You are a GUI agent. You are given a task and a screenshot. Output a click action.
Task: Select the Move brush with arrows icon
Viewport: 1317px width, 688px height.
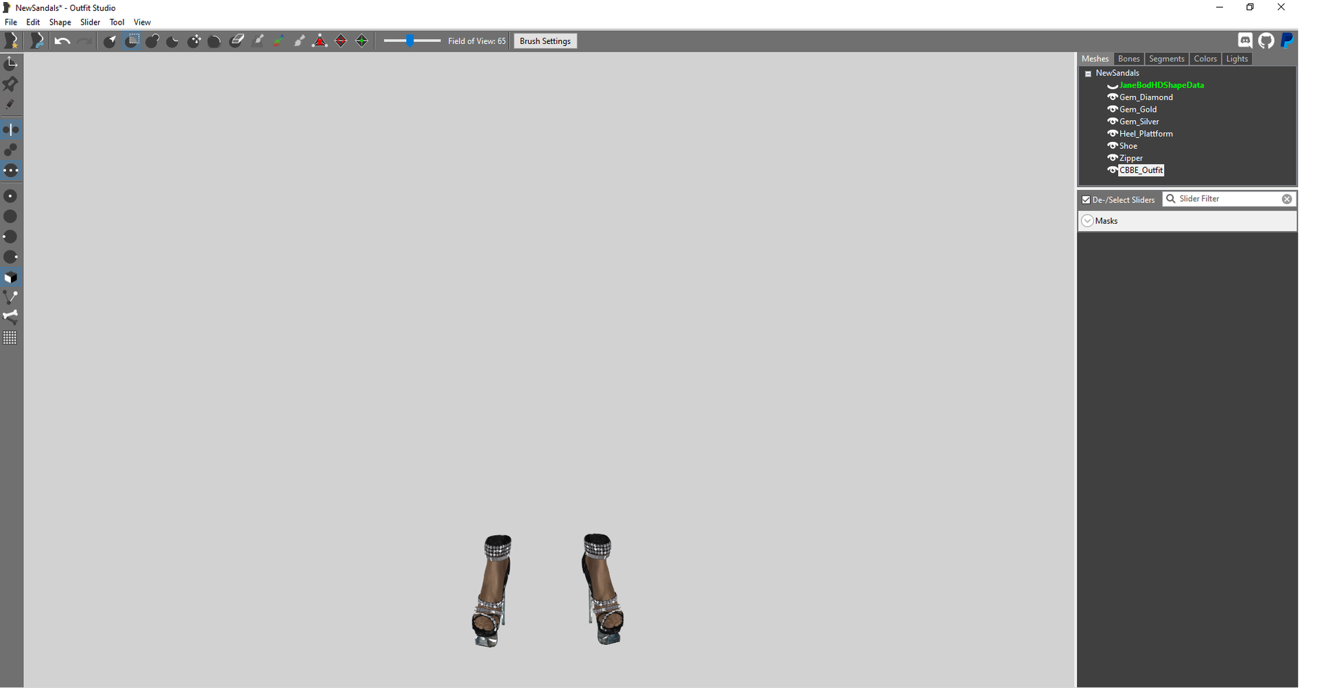tap(195, 41)
